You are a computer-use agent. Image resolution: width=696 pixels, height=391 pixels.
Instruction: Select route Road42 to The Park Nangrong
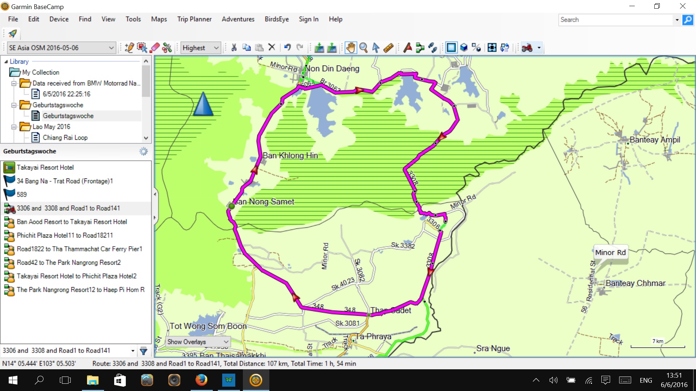tap(76, 262)
